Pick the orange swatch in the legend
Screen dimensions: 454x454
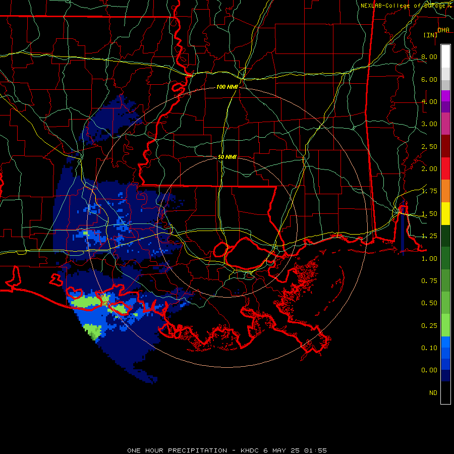pos(445,191)
